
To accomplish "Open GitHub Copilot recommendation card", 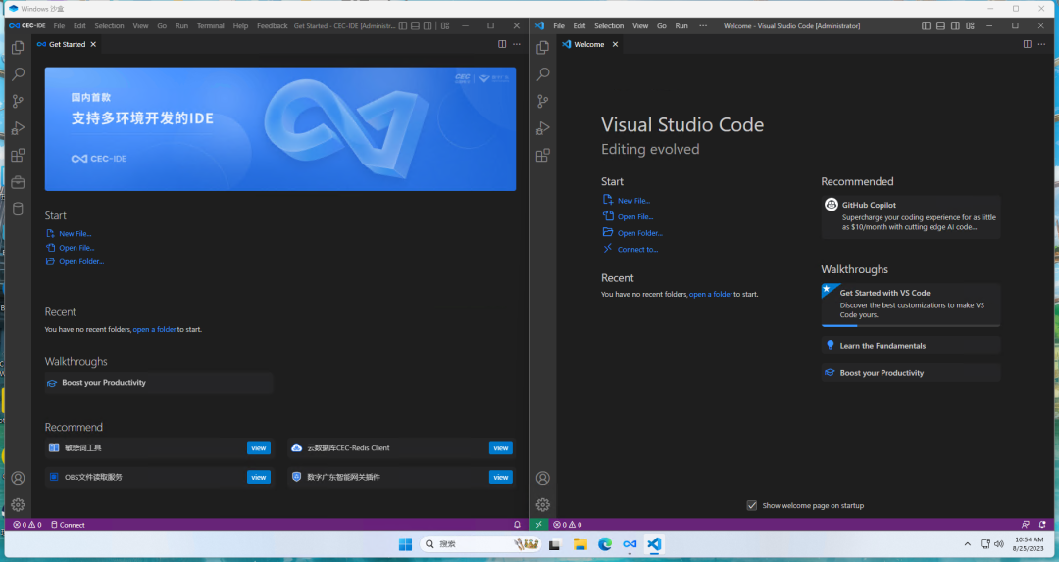I will pos(910,216).
